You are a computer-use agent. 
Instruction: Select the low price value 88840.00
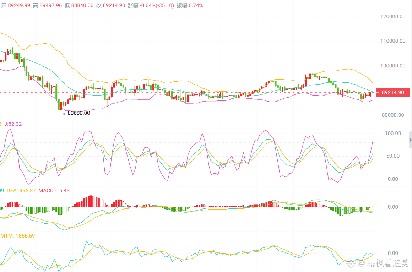coord(82,6)
